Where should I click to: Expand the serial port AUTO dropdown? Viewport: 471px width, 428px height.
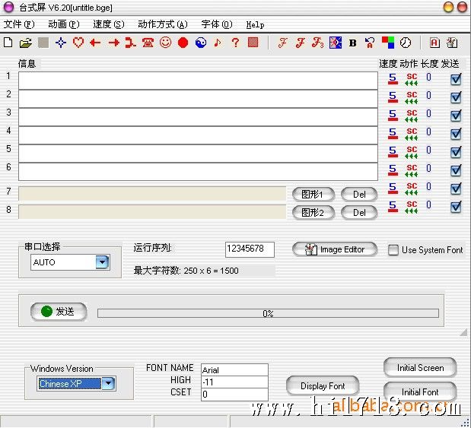tap(102, 262)
